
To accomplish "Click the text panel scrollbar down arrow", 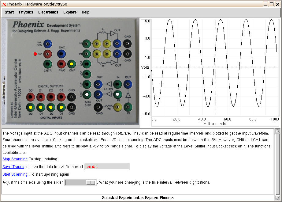I will 277,197.
